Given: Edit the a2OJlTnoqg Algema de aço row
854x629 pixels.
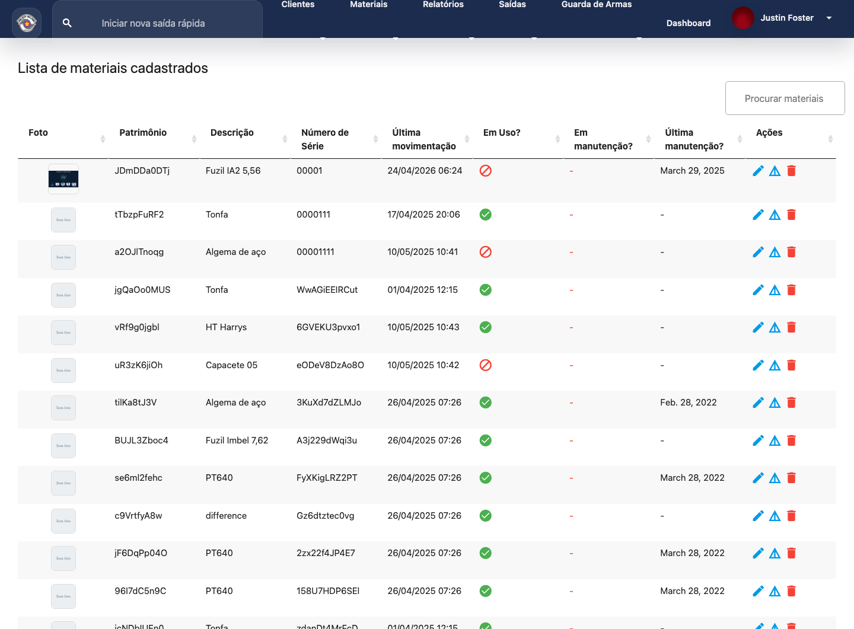Looking at the screenshot, I should [758, 252].
